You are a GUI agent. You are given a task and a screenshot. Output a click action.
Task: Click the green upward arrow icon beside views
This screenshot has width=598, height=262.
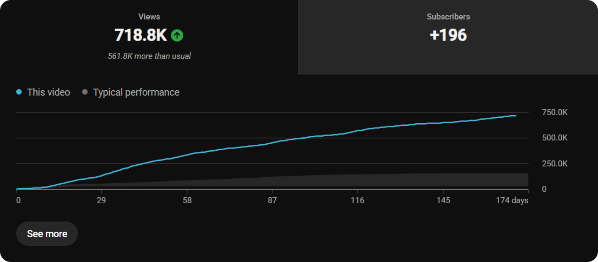177,36
